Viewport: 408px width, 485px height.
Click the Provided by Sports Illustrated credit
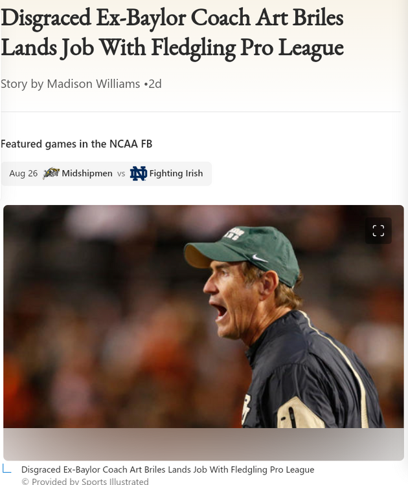(85, 481)
